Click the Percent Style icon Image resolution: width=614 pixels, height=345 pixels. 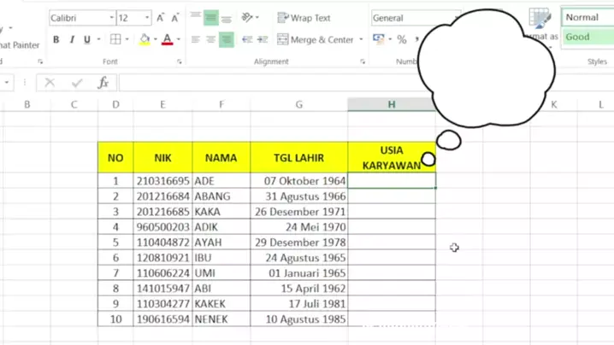402,40
